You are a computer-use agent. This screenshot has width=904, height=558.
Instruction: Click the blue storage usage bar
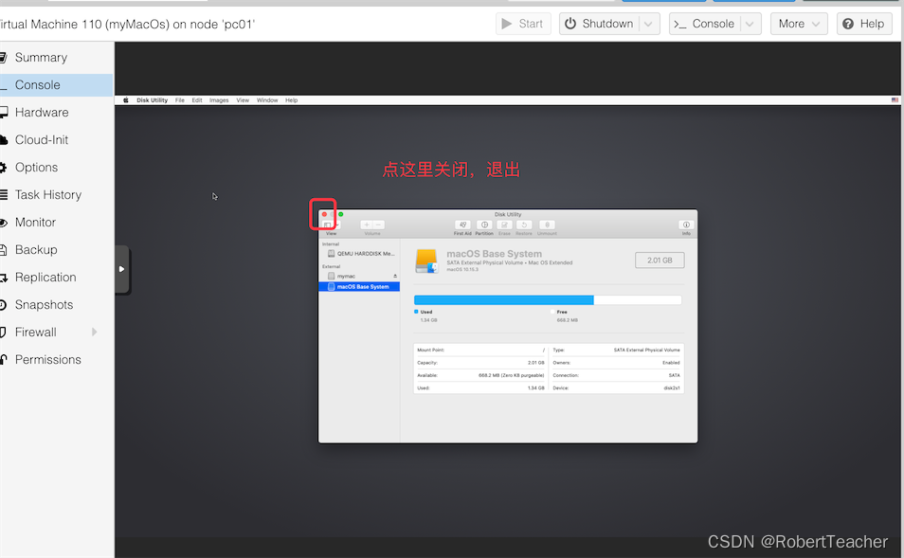coord(502,299)
